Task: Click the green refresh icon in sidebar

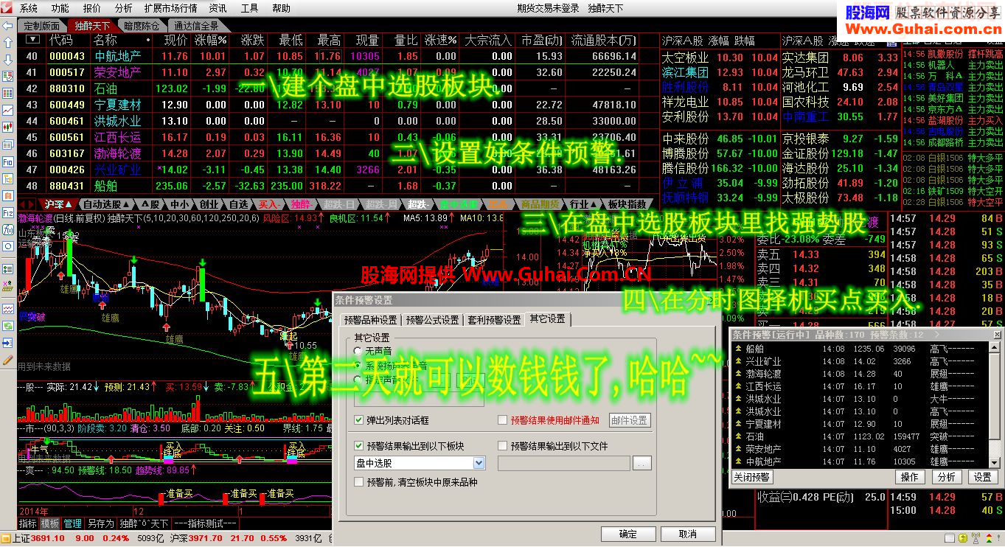Action: 8,325
